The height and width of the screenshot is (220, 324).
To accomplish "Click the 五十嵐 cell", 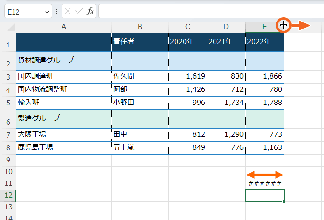I will coord(140,148).
